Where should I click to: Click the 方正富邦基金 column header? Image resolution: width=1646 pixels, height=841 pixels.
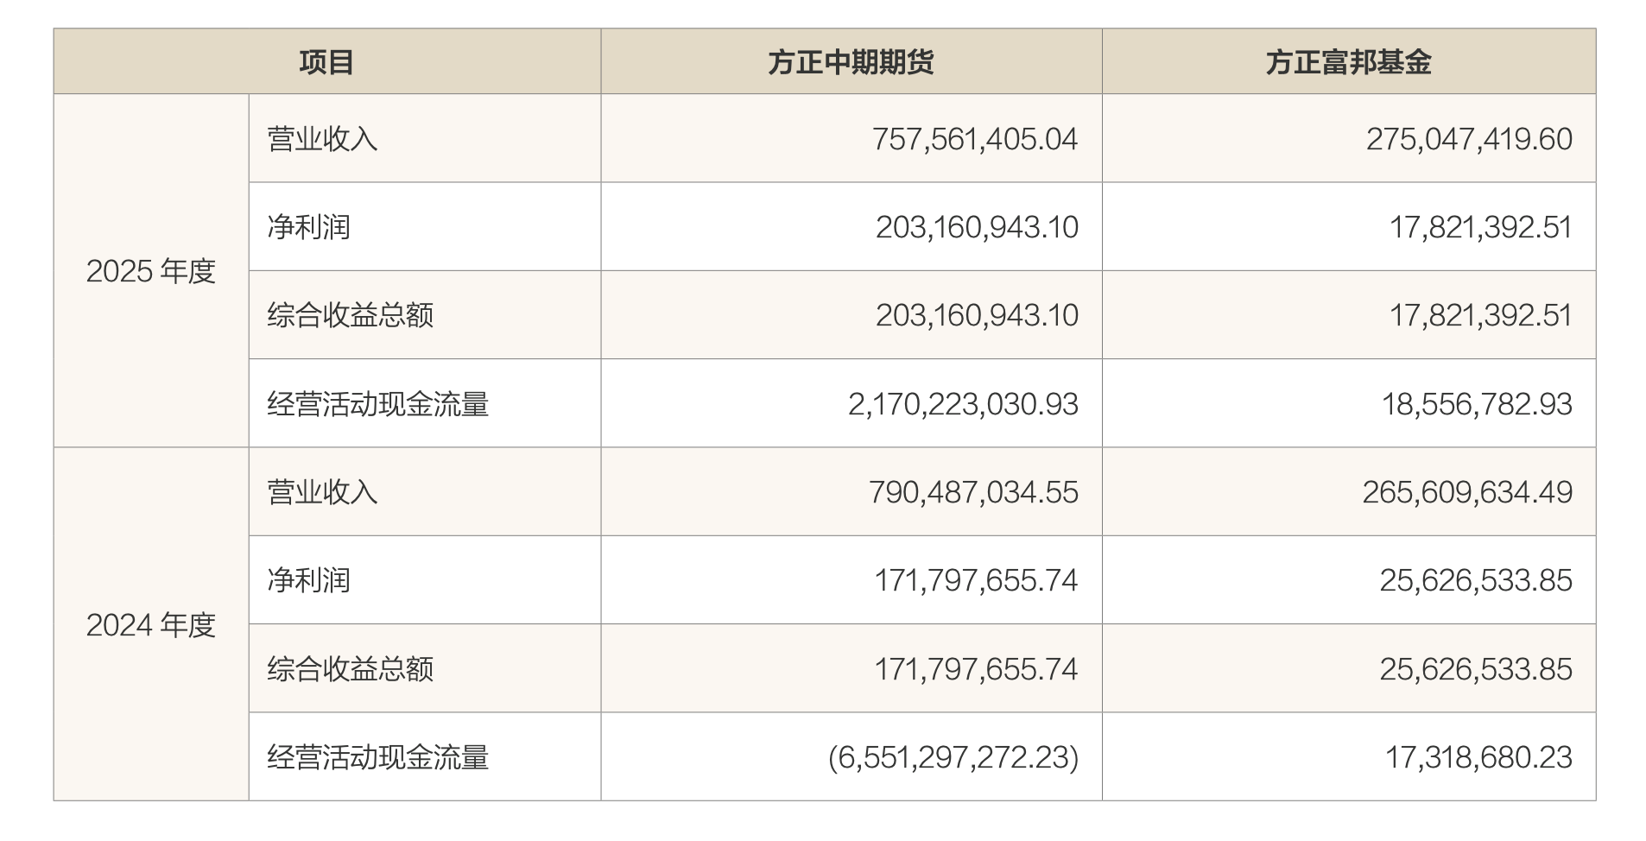click(x=1348, y=62)
